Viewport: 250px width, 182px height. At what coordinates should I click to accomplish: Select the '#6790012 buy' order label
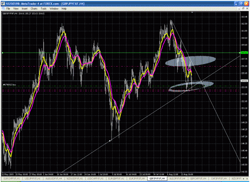[x=10, y=85]
